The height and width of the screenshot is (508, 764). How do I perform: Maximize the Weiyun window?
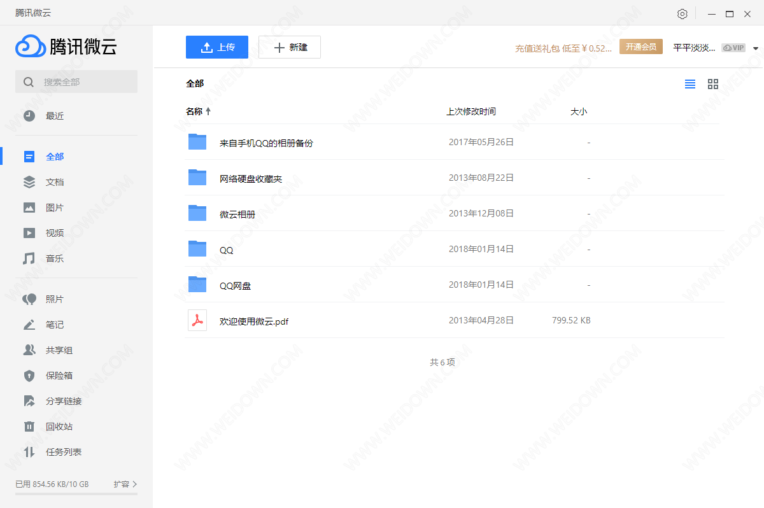(730, 13)
